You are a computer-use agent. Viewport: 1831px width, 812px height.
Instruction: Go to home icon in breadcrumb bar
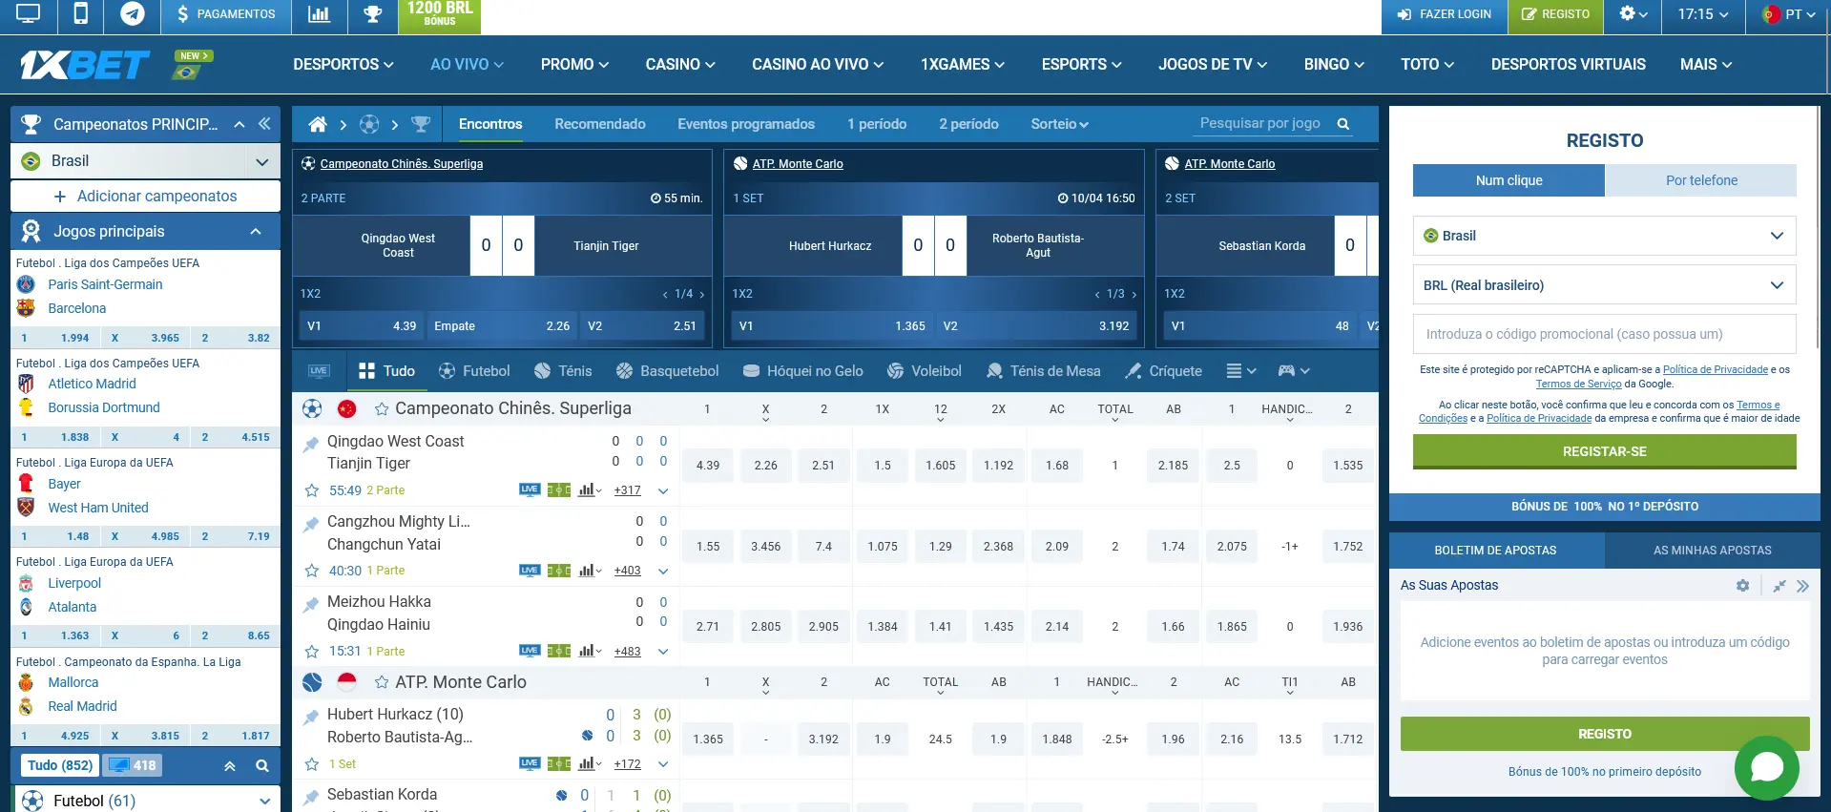pos(318,124)
